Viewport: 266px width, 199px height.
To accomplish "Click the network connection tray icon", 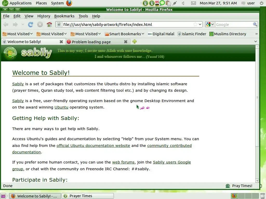I will [175, 3].
